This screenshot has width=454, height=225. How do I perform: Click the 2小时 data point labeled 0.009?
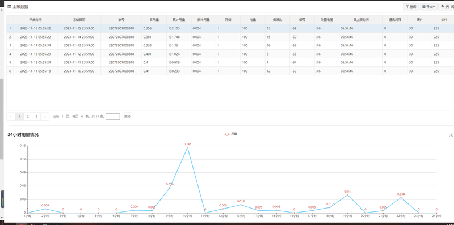tap(45, 209)
